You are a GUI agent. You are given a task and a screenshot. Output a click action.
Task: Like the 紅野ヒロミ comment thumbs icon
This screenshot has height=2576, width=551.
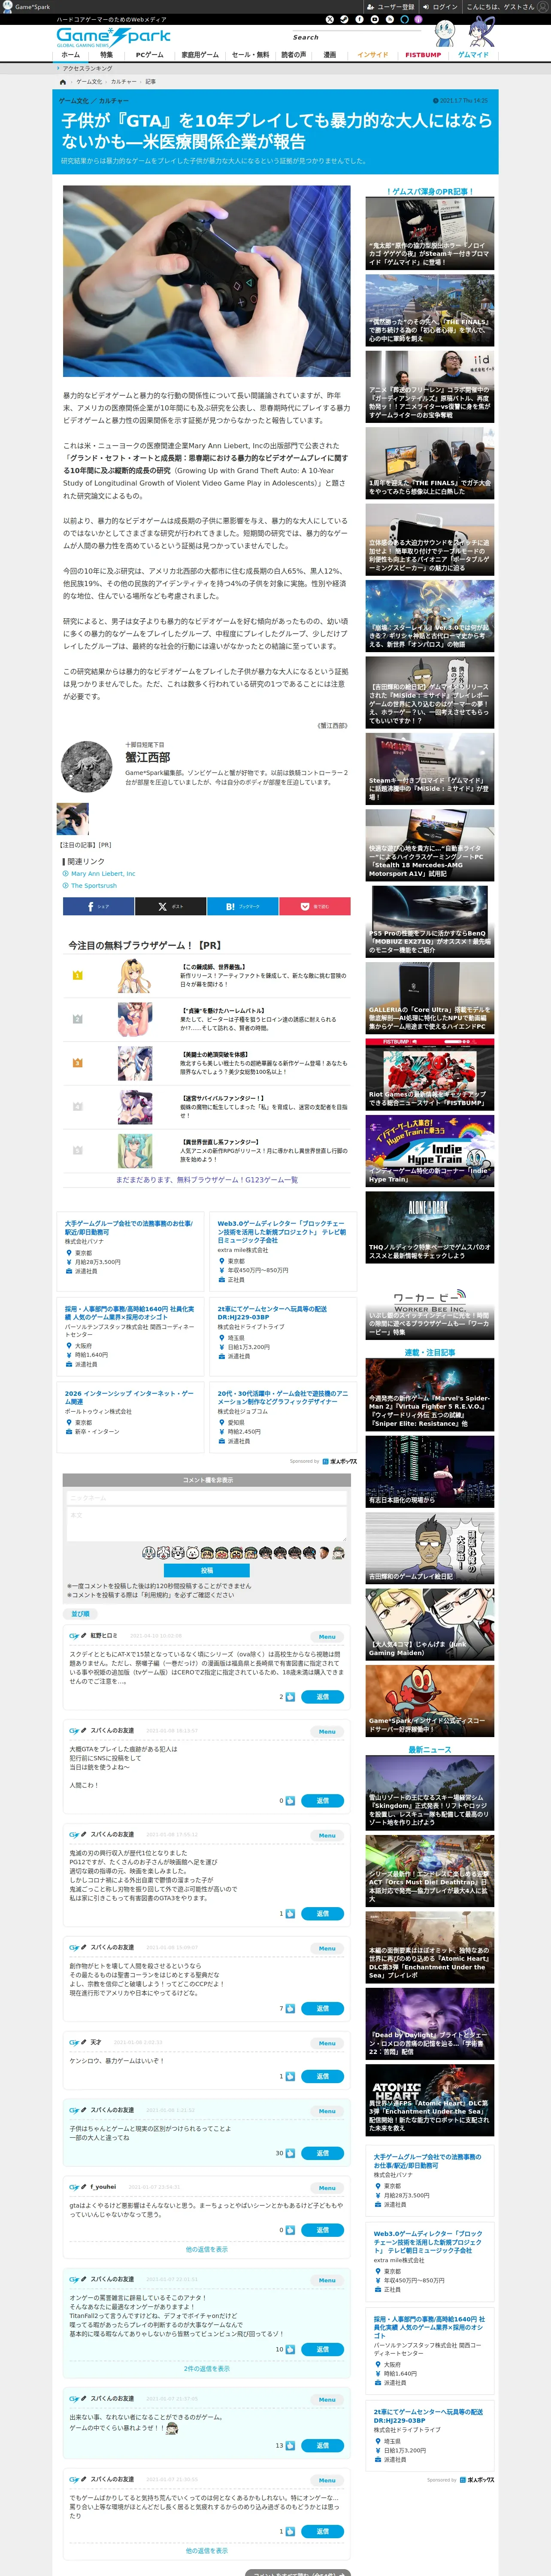point(290,1697)
